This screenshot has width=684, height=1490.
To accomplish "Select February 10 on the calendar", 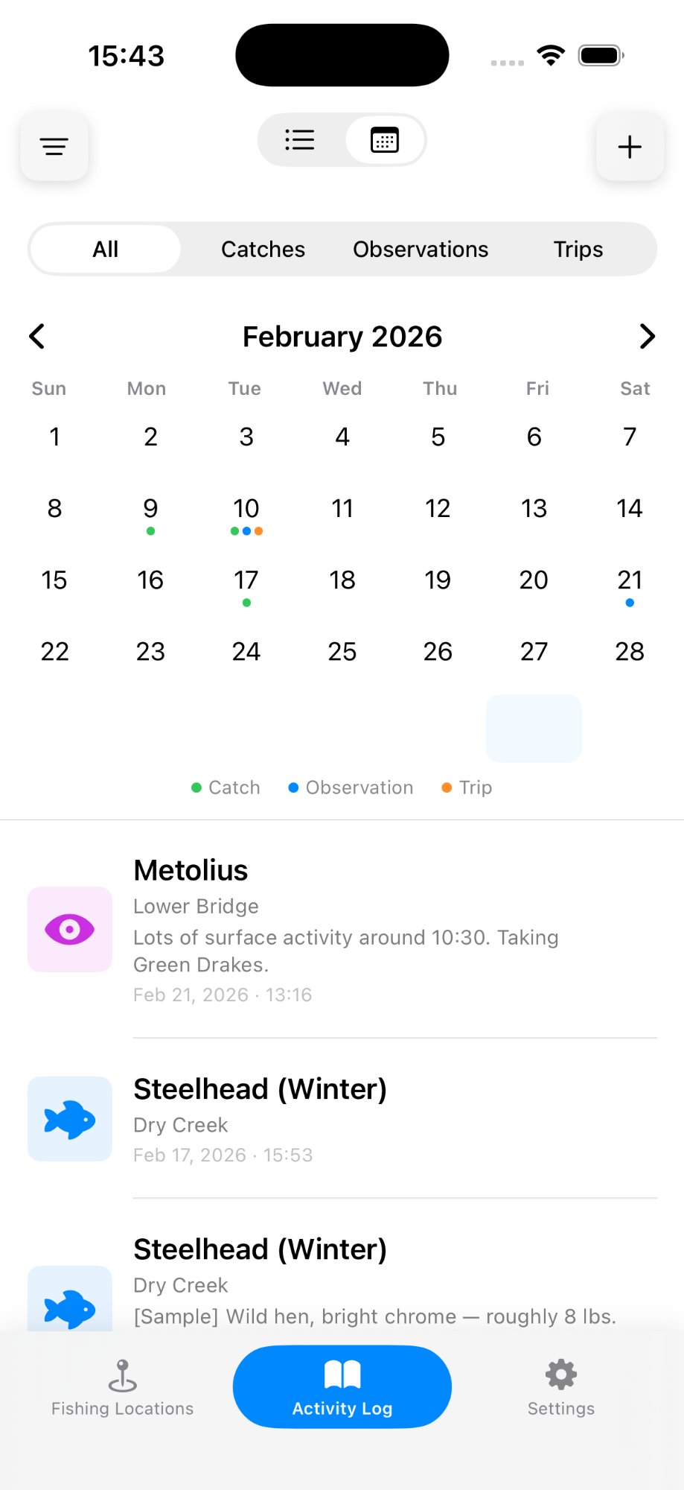I will [x=246, y=509].
